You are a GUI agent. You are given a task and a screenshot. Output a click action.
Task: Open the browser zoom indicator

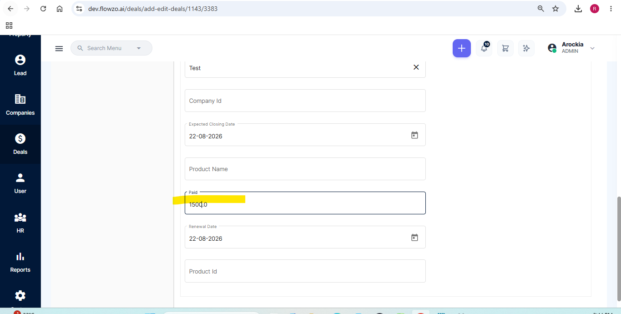[x=541, y=9]
